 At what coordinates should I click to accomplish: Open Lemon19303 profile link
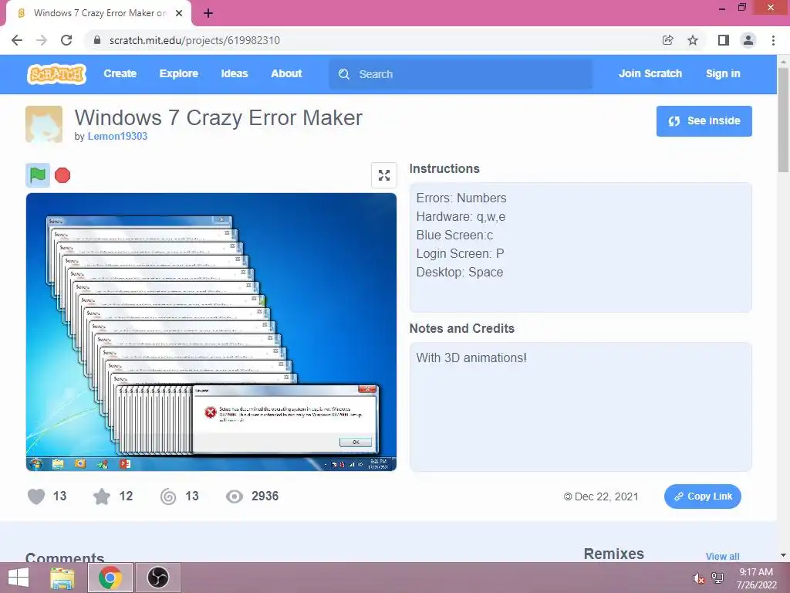(117, 136)
